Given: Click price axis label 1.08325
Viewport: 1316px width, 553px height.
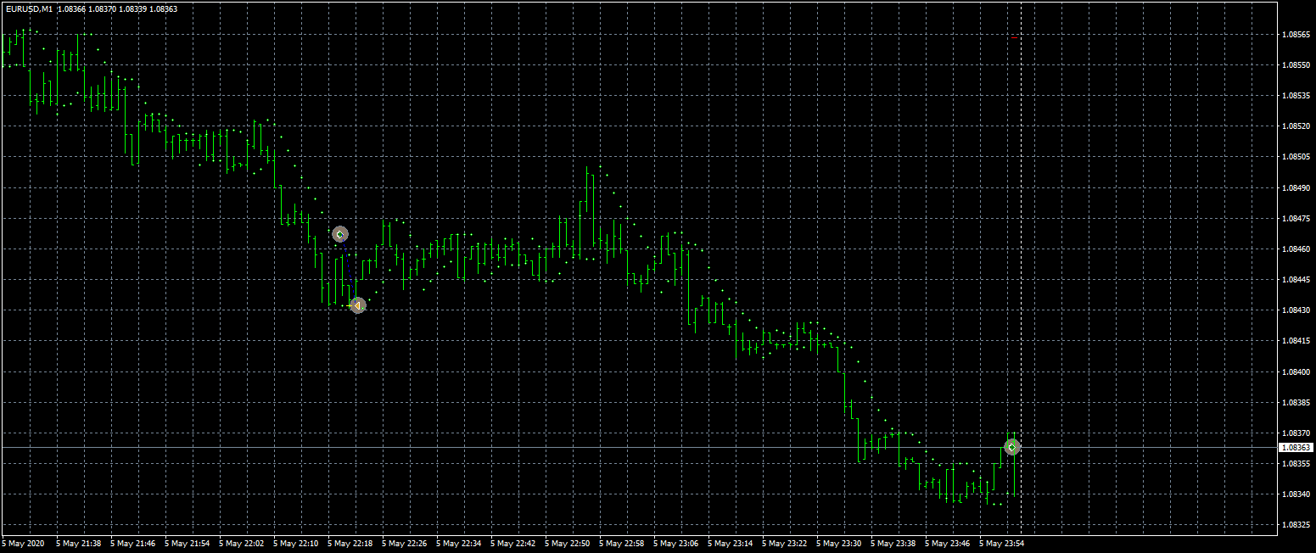Looking at the screenshot, I should 1296,525.
